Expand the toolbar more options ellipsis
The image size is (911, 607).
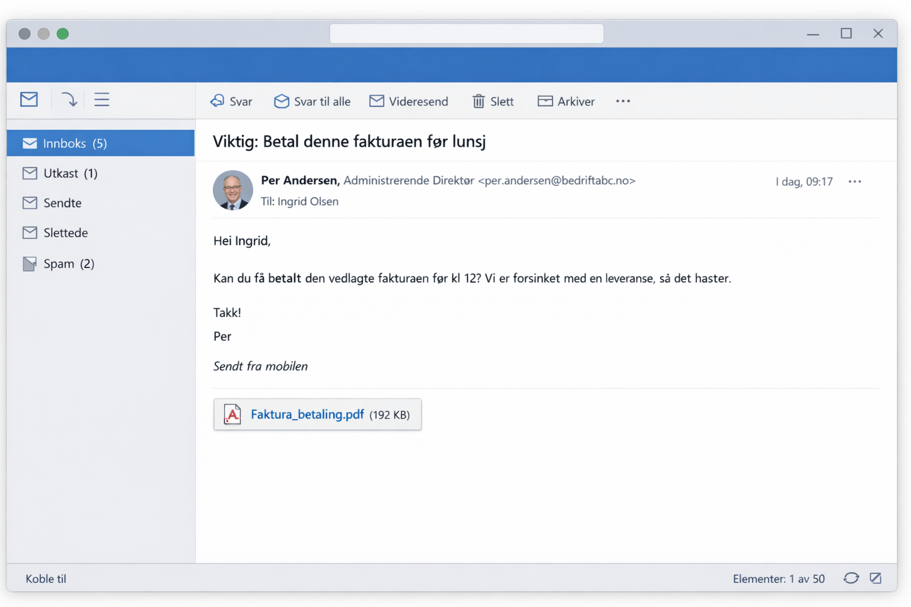tap(623, 101)
